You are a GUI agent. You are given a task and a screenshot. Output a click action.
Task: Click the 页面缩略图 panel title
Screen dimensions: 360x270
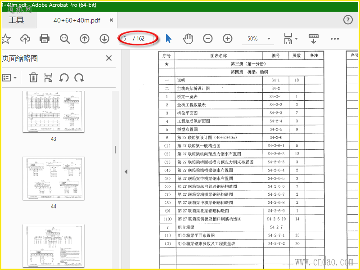click(20, 58)
